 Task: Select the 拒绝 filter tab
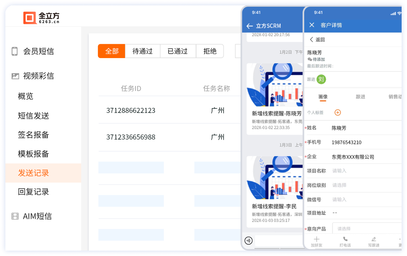click(x=210, y=51)
